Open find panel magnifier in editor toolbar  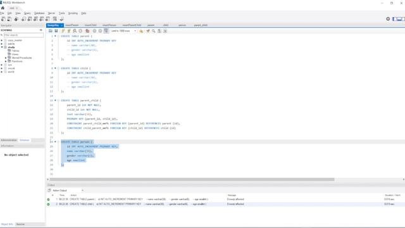coord(154,31)
